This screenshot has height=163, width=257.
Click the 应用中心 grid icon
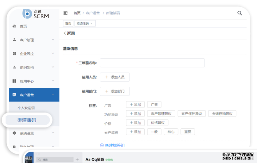(15, 81)
